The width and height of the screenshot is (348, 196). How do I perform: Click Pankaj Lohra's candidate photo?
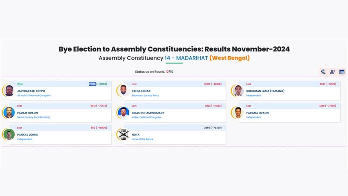9,134
